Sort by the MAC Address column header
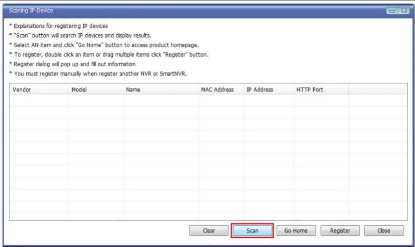Viewport: 415px width, 247px height. [221, 90]
